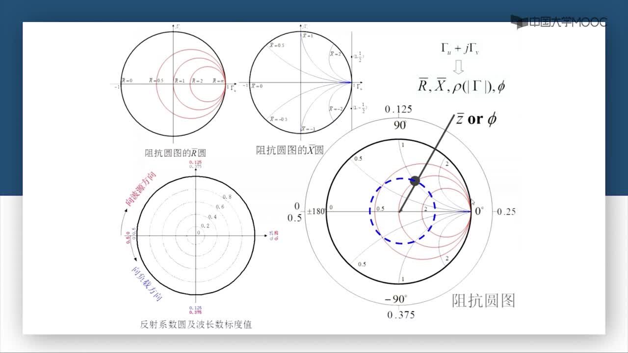The image size is (628, 353).
Task: Click the X=0 label in the X-circle diagram
Action: coord(257,86)
